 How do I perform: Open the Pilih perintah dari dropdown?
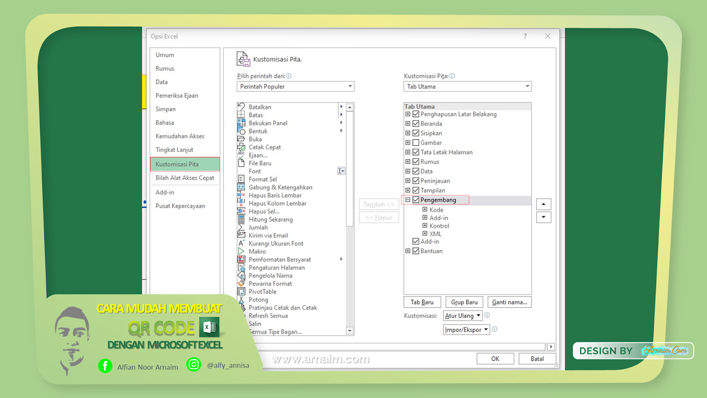pyautogui.click(x=296, y=86)
